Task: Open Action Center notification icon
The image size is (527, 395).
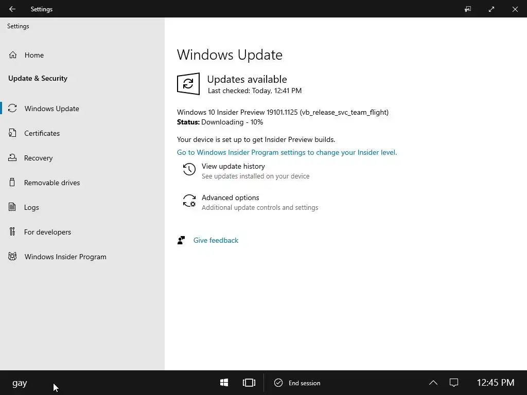Action: click(454, 383)
